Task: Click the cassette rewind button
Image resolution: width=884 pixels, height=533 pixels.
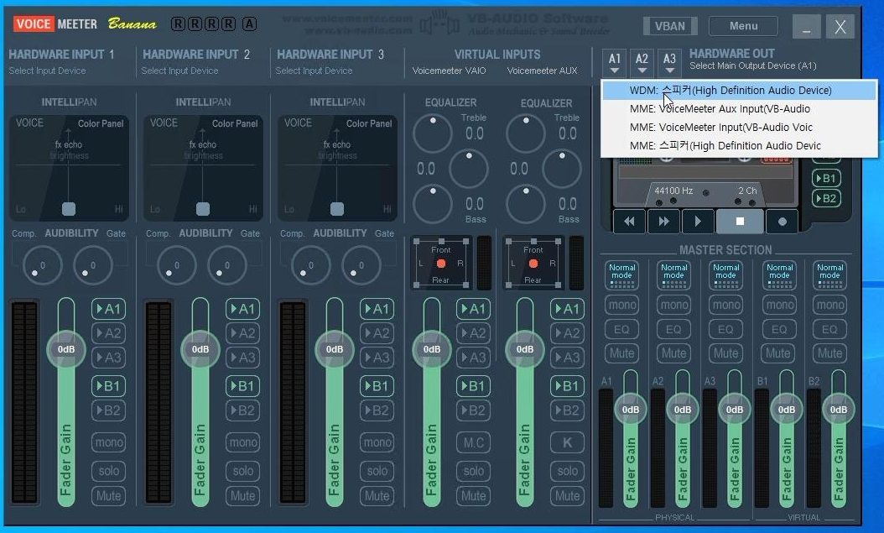Action: pyautogui.click(x=629, y=221)
